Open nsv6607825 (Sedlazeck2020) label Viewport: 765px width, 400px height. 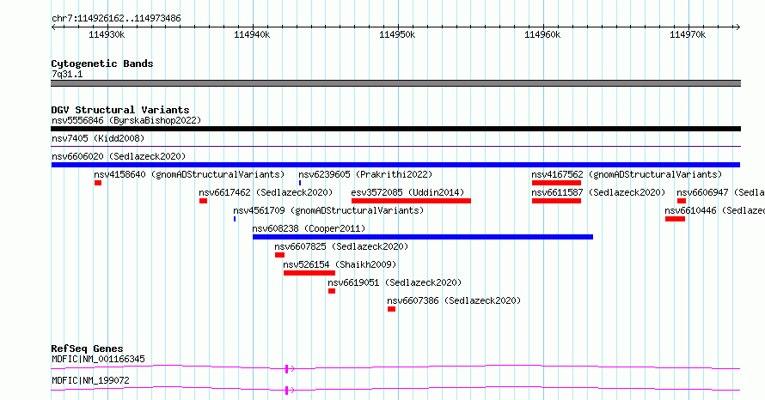click(x=341, y=246)
